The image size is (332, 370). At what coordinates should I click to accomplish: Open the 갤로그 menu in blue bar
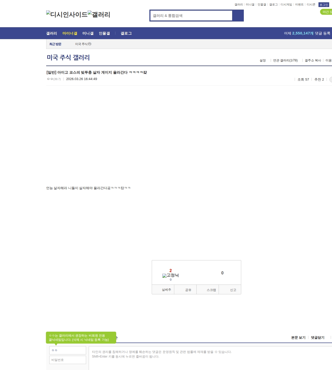126,33
